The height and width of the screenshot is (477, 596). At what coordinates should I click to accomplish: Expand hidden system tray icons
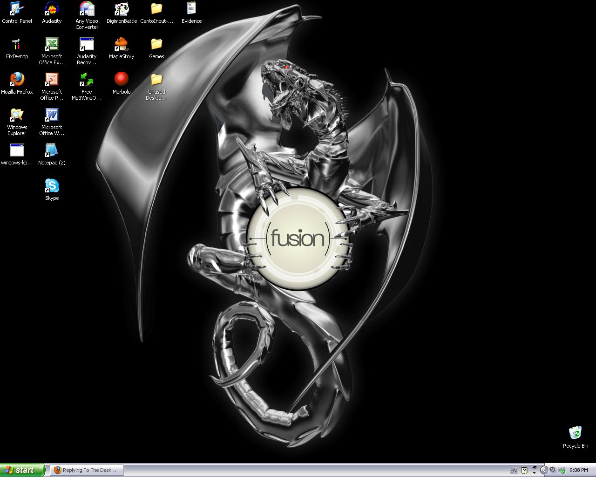[x=544, y=470]
